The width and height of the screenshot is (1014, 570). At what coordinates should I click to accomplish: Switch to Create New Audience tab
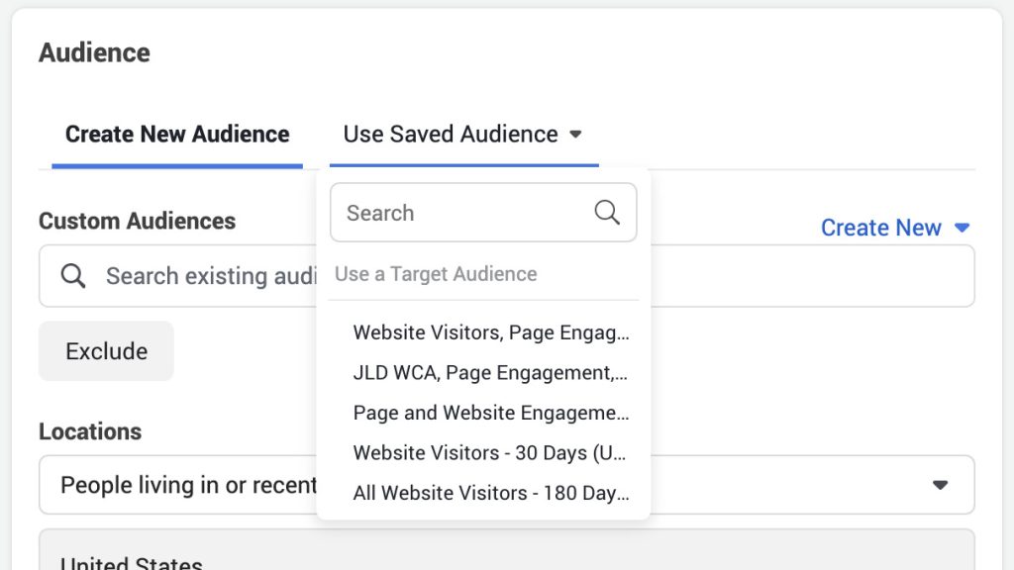tap(177, 135)
